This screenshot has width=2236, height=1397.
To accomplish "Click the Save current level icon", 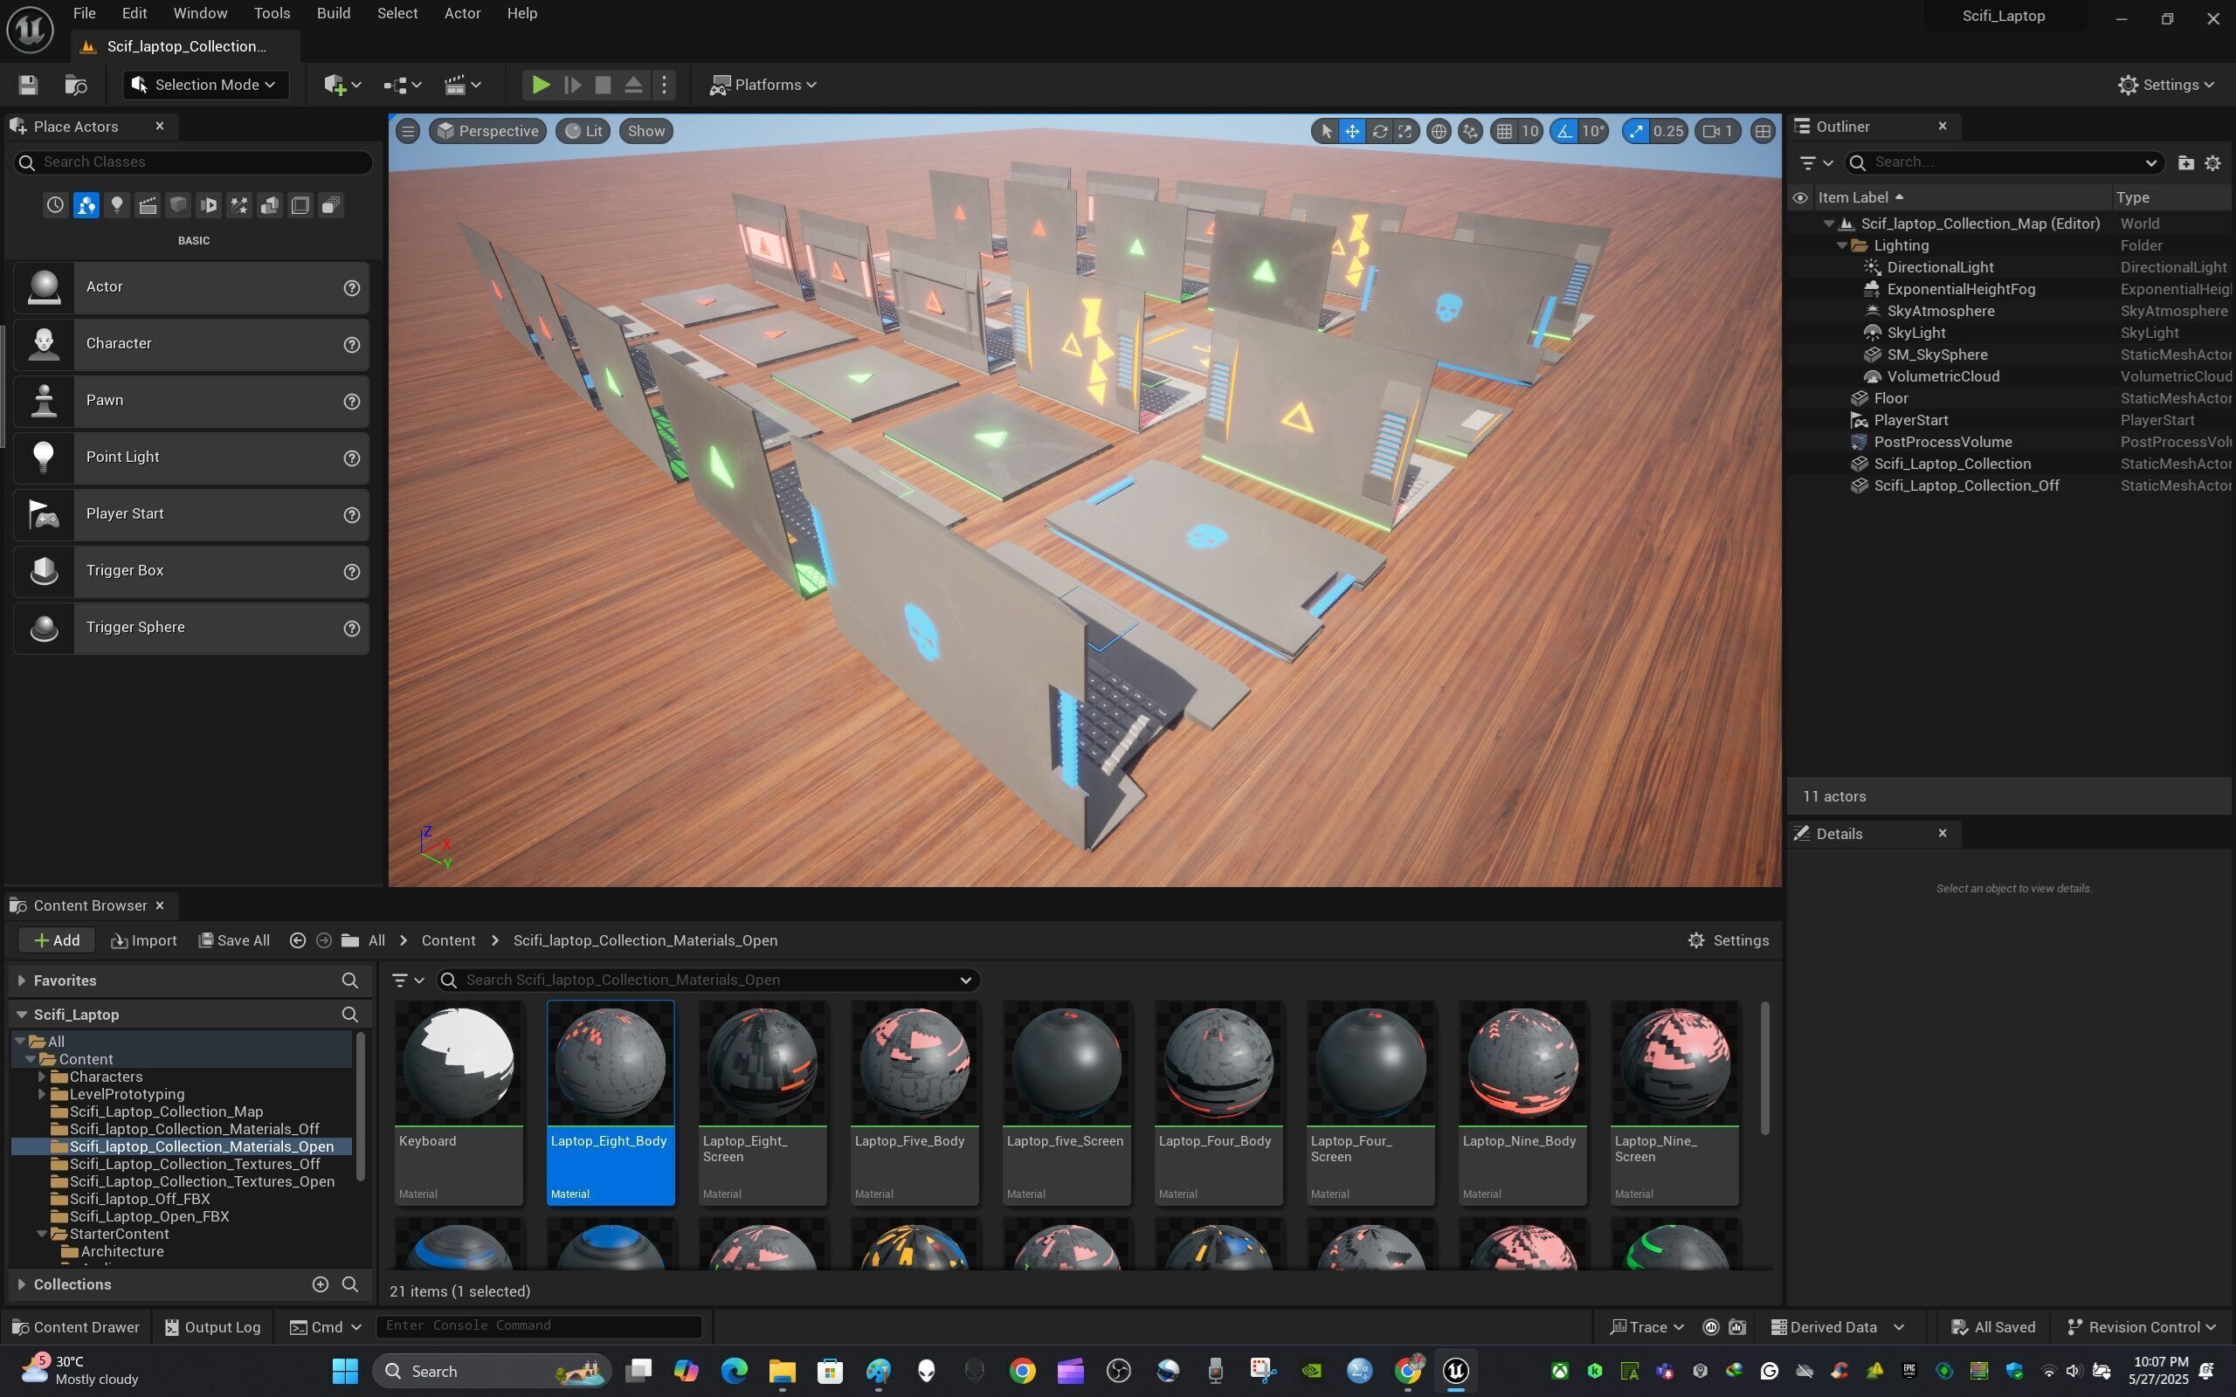I will (x=28, y=85).
